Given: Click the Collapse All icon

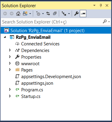Looking at the screenshot, I should pos(55,14).
